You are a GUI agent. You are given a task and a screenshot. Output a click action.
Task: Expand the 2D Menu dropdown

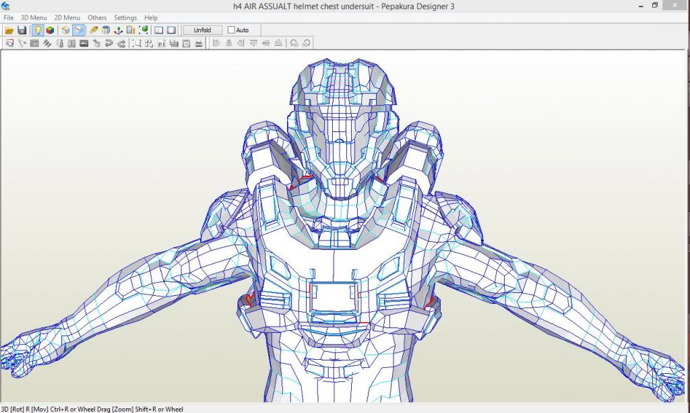[x=67, y=18]
